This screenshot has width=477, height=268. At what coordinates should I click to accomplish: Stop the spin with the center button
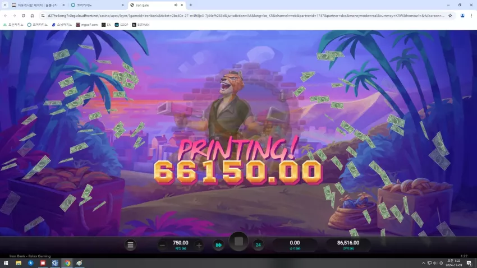[x=238, y=242]
